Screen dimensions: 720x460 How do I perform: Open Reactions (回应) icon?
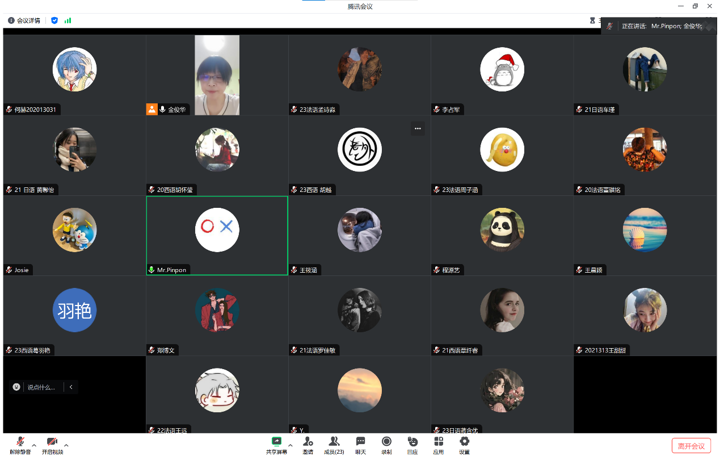pyautogui.click(x=412, y=441)
